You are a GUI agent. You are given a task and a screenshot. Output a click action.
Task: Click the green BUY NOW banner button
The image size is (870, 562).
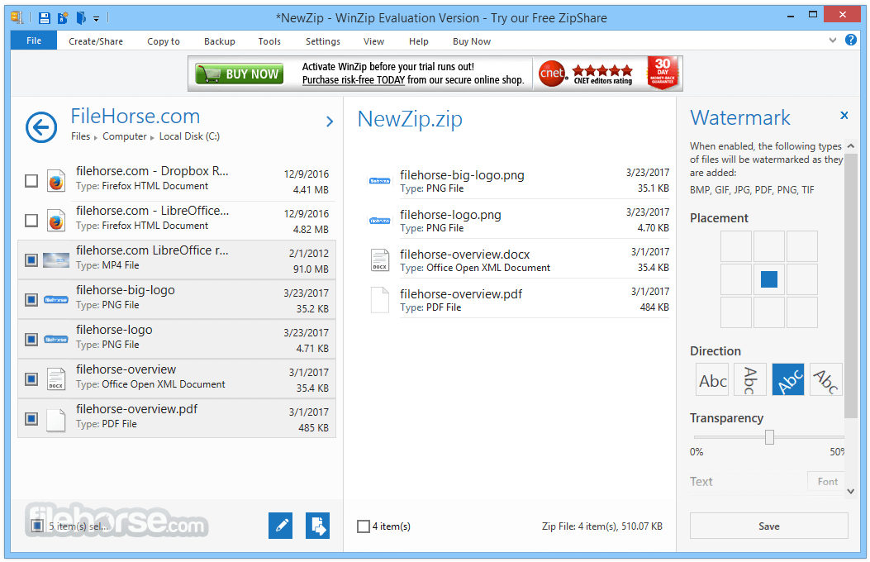coord(239,74)
